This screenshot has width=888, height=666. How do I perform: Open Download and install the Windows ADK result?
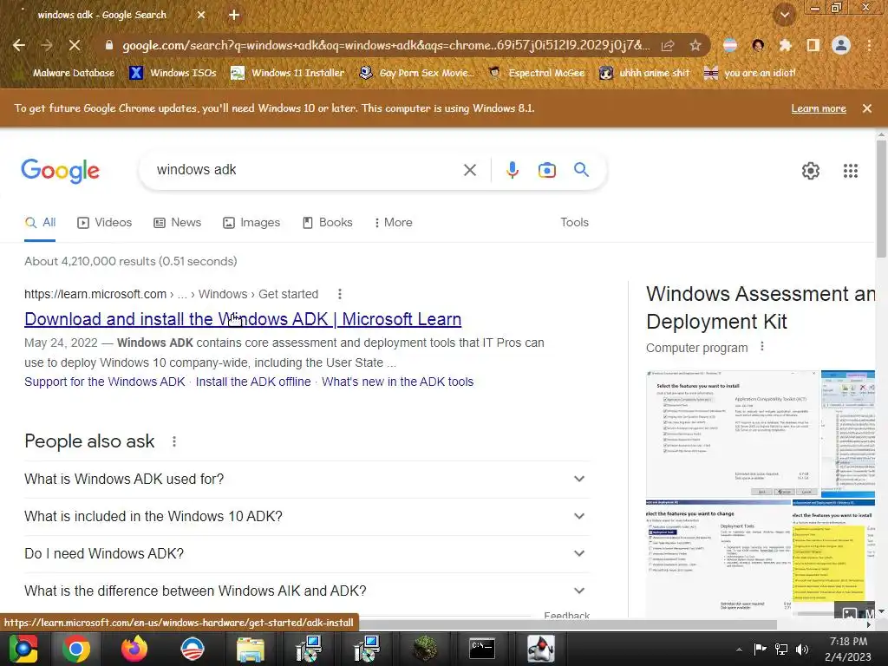click(x=243, y=319)
